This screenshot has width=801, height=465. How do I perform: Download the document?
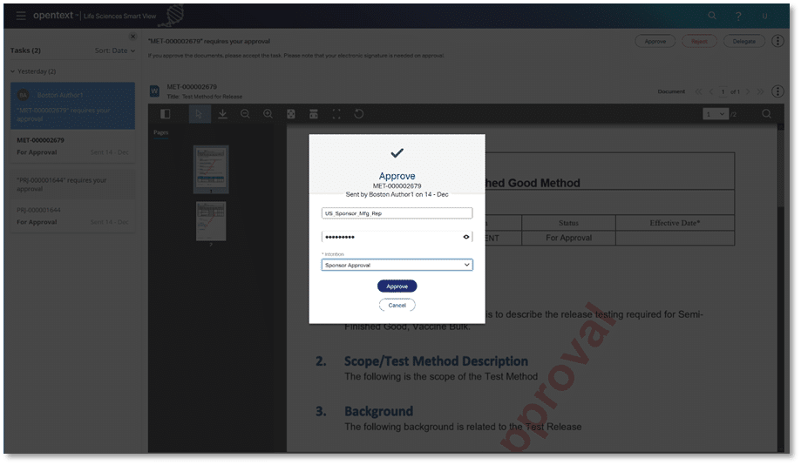(x=223, y=114)
